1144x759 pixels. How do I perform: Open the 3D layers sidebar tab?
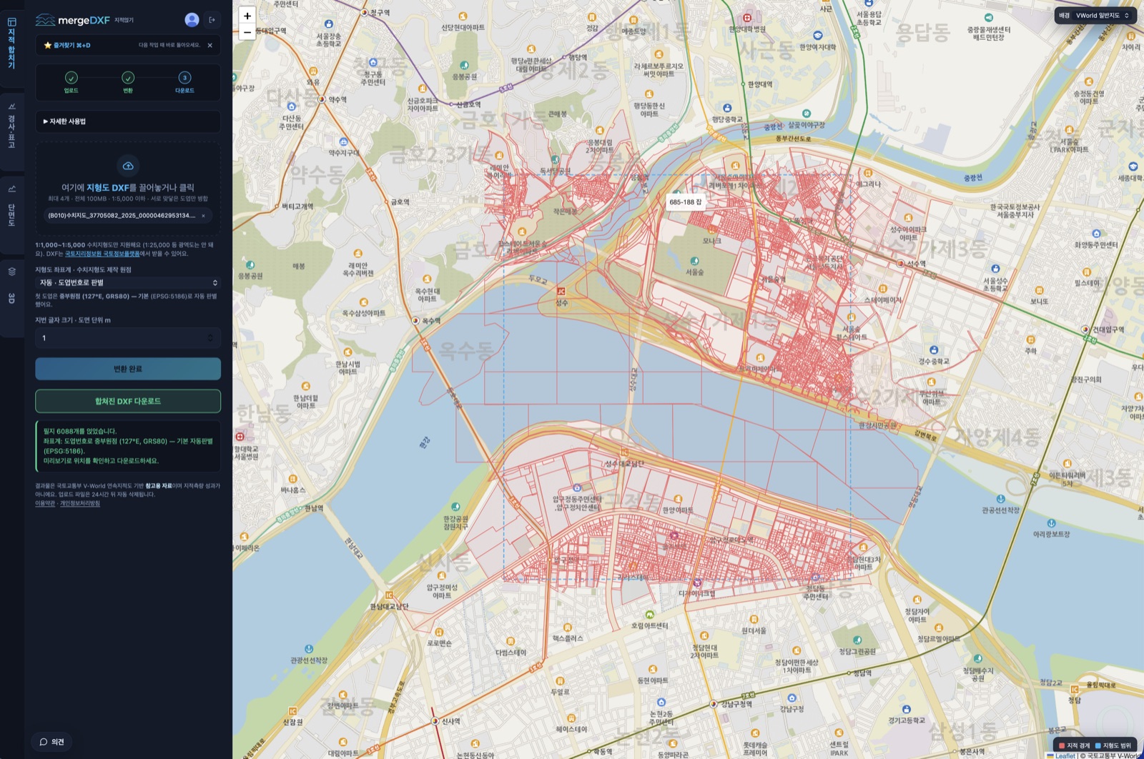(x=11, y=285)
